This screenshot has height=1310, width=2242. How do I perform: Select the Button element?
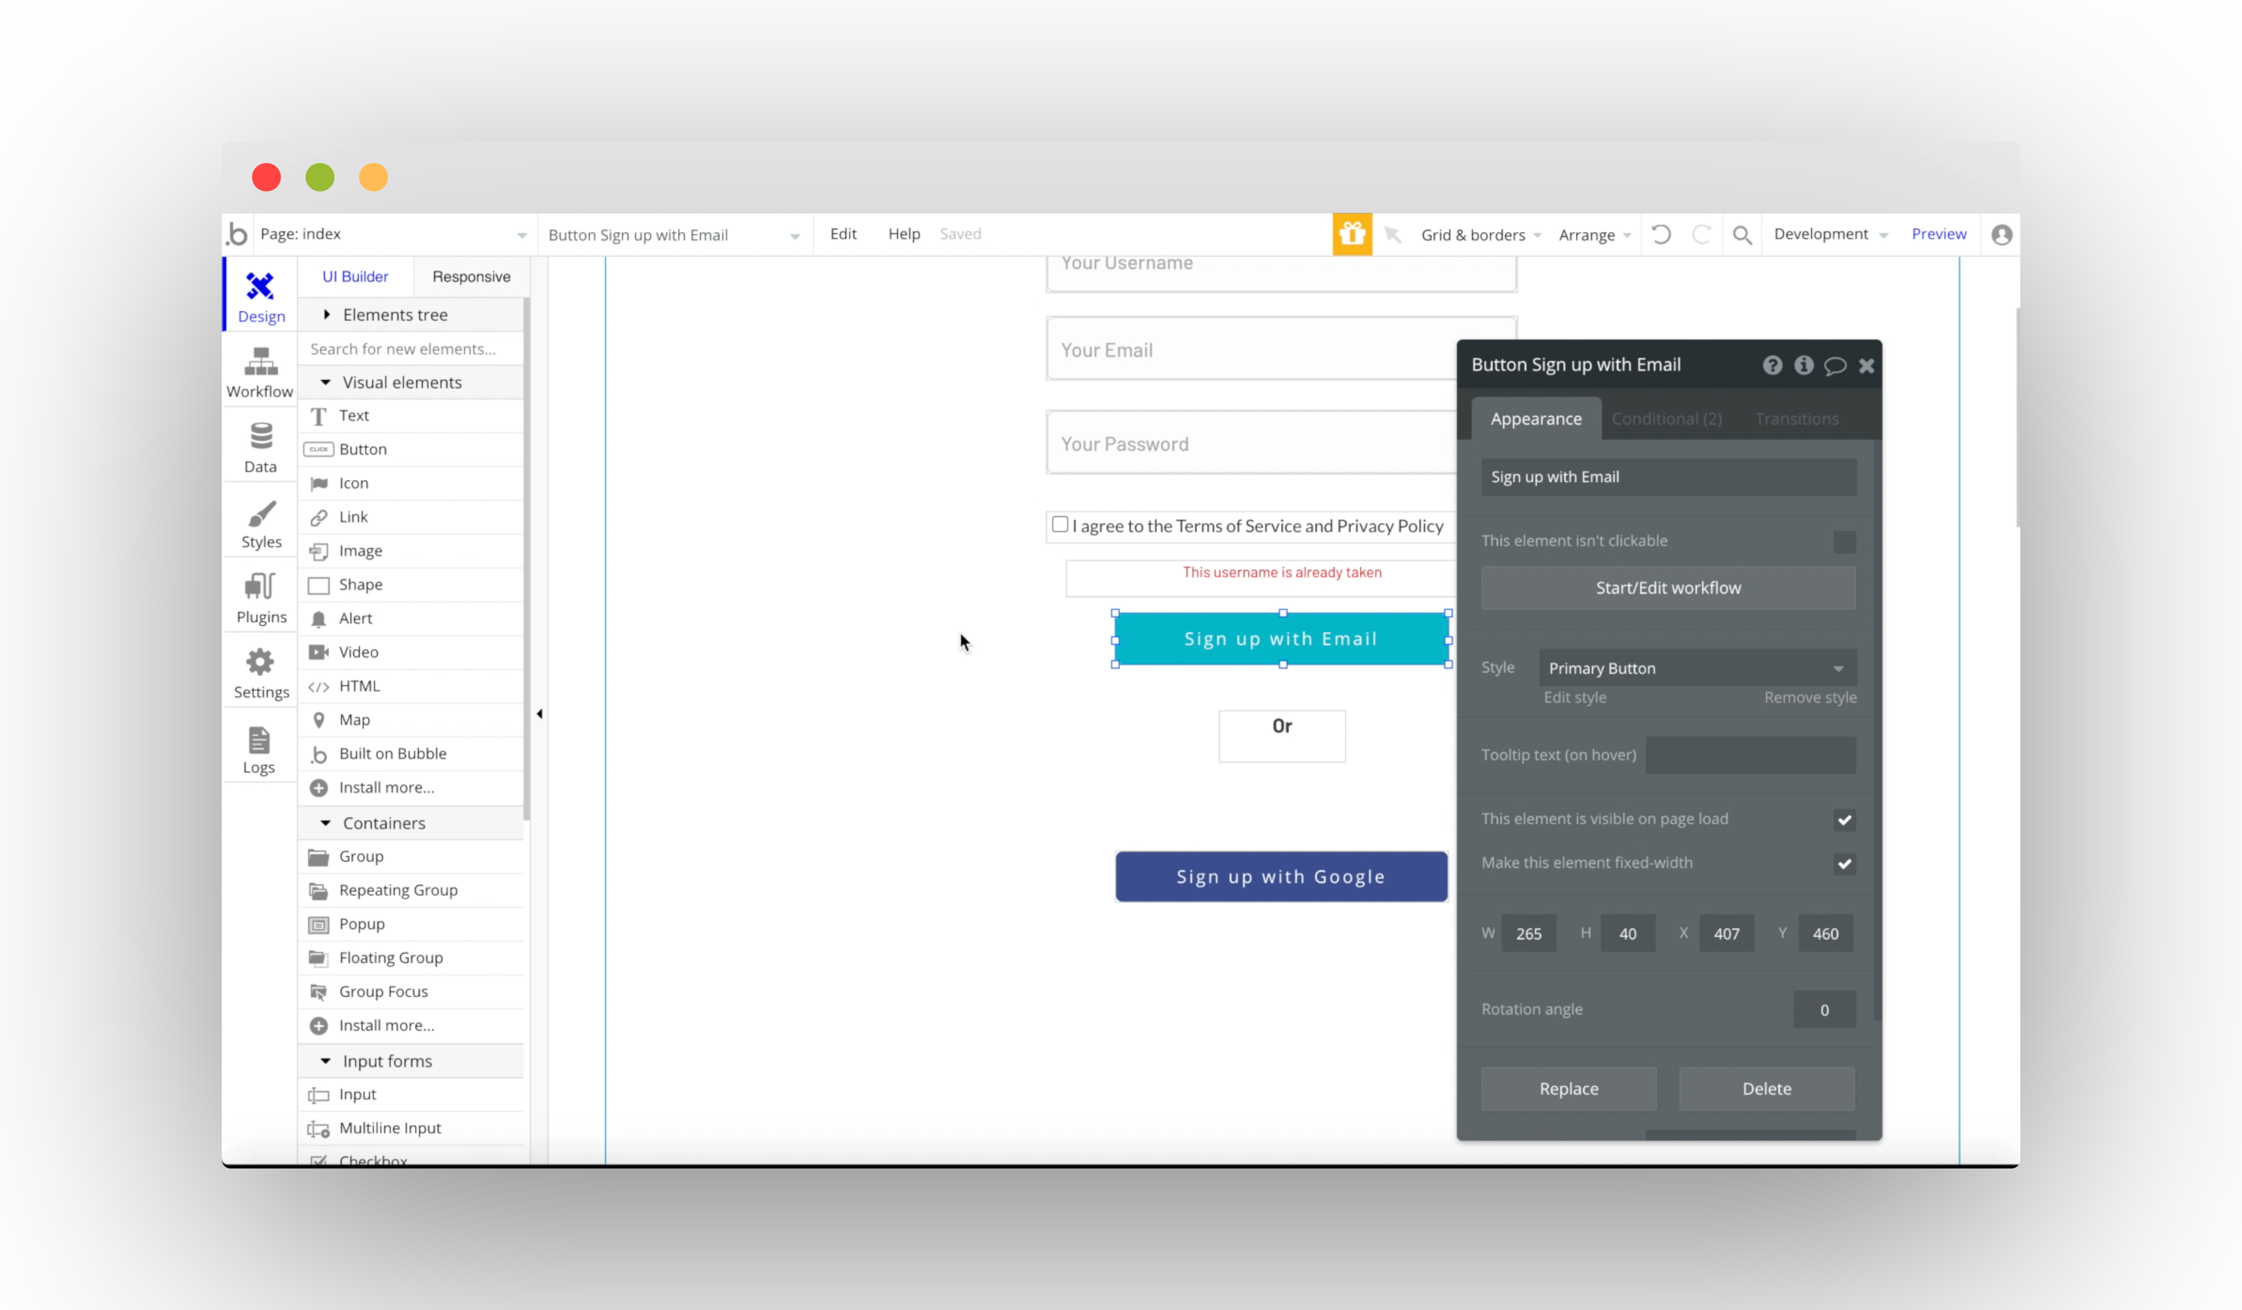411,449
